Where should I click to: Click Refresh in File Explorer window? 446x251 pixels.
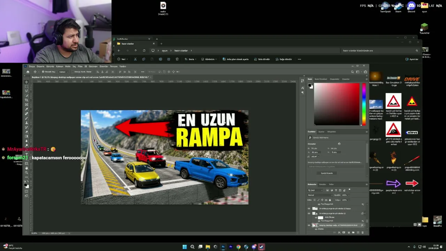(144, 51)
